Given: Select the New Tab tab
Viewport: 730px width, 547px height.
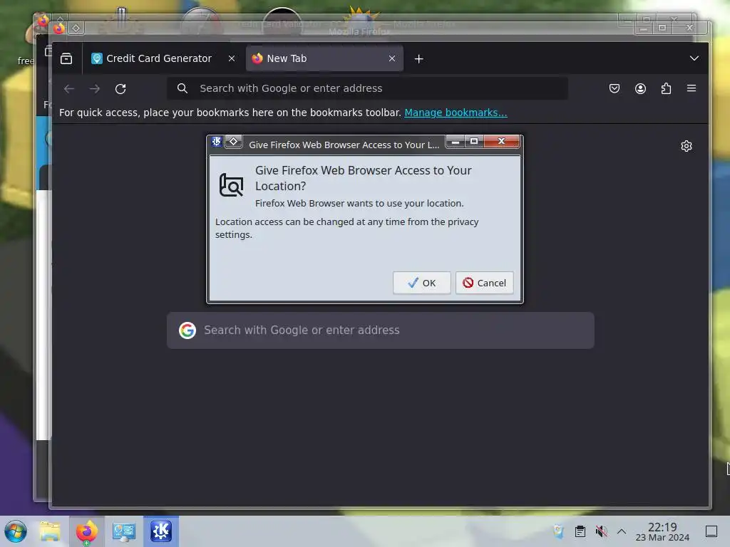Looking at the screenshot, I should pos(324,58).
